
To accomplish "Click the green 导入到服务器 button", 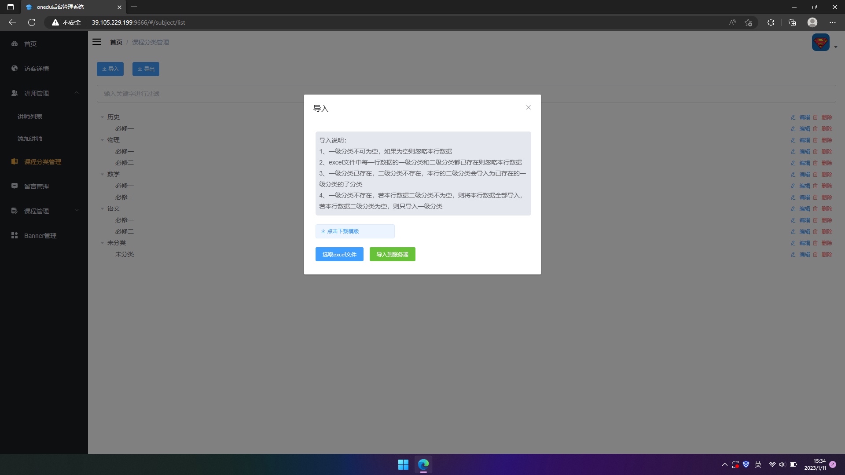I will (393, 254).
